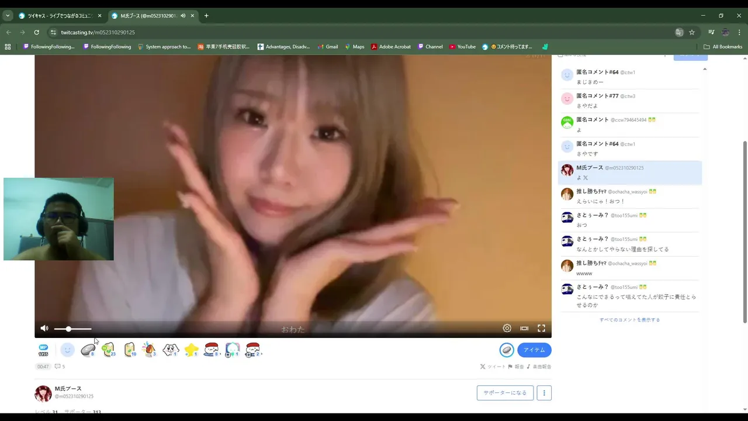This screenshot has width=748, height=421.
Task: Send the gray stone item with count 8
Action: (x=88, y=350)
